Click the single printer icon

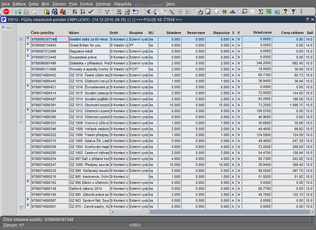pyautogui.click(x=119, y=12)
